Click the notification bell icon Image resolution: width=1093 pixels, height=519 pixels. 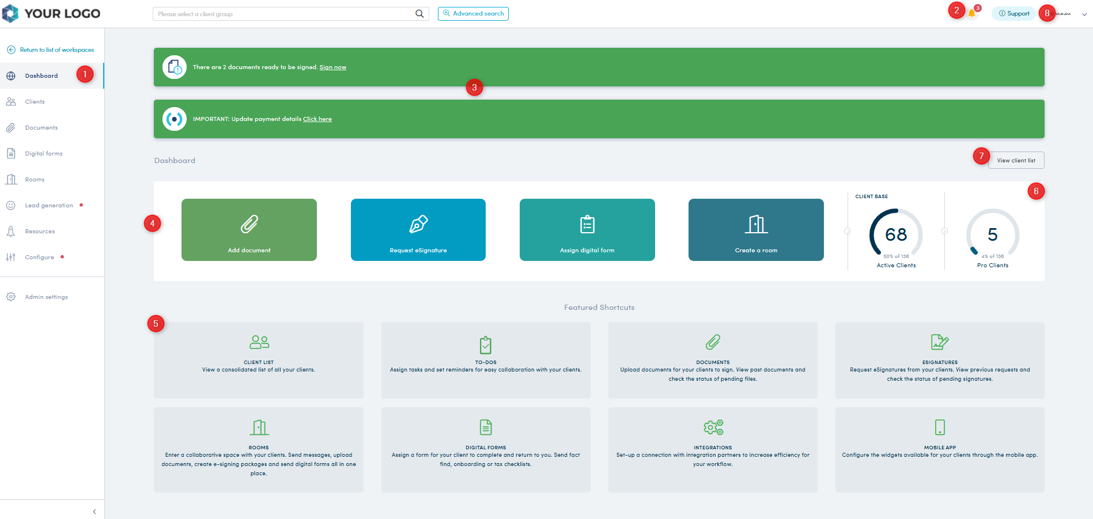[x=972, y=14]
